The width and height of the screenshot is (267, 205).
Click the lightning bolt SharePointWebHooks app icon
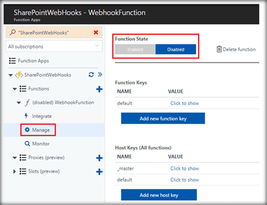(x=19, y=75)
